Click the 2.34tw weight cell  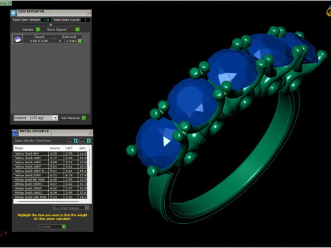(x=71, y=41)
